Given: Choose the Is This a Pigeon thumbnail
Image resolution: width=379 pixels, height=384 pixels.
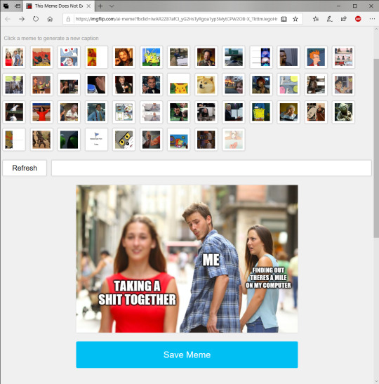Looking at the screenshot, I should (x=343, y=84).
